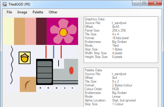Click the pale yellow stripe in the image
Image resolution: width=164 pixels, height=107 pixels.
9,31
